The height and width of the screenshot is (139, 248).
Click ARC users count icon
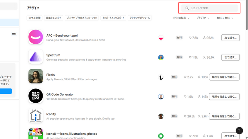(204, 38)
